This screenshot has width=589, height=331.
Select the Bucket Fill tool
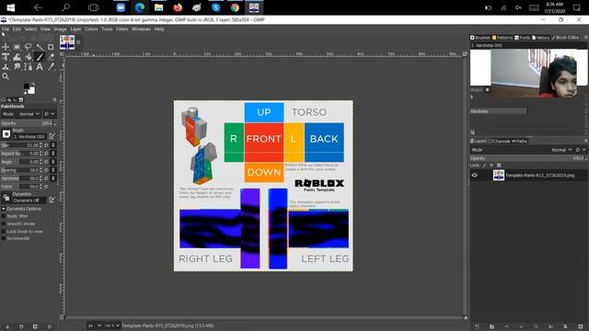[29, 57]
